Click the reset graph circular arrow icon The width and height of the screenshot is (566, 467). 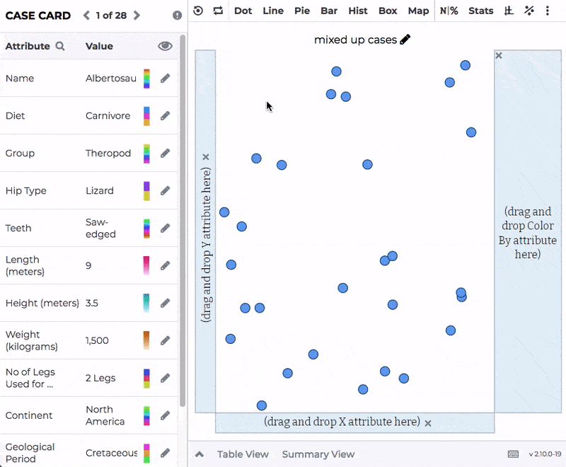(x=198, y=11)
